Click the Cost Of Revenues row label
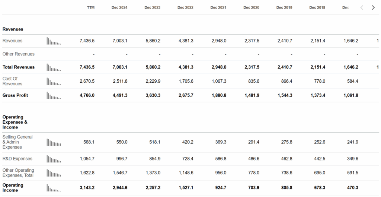This screenshot has width=381, height=197. [x=12, y=81]
